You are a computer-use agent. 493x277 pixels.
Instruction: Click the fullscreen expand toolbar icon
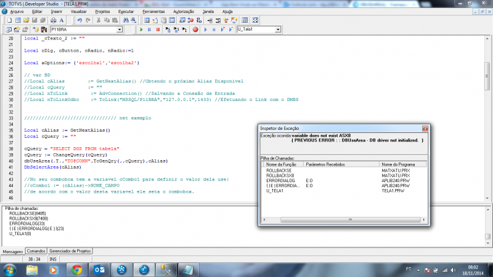(255, 20)
